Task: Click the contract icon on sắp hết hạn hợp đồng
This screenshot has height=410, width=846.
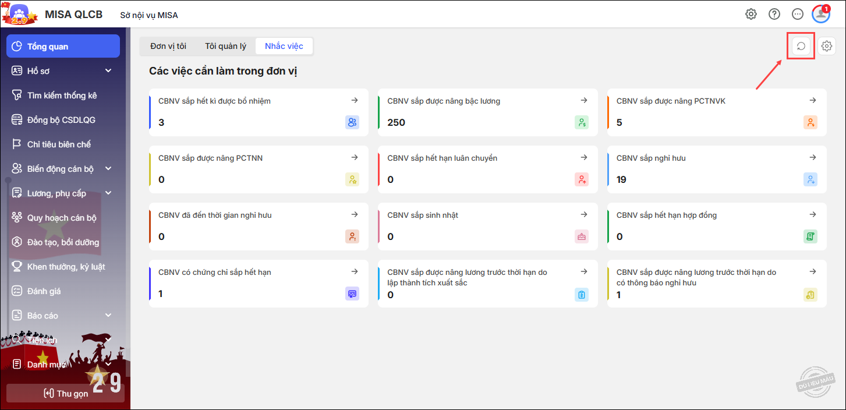Action: 810,236
